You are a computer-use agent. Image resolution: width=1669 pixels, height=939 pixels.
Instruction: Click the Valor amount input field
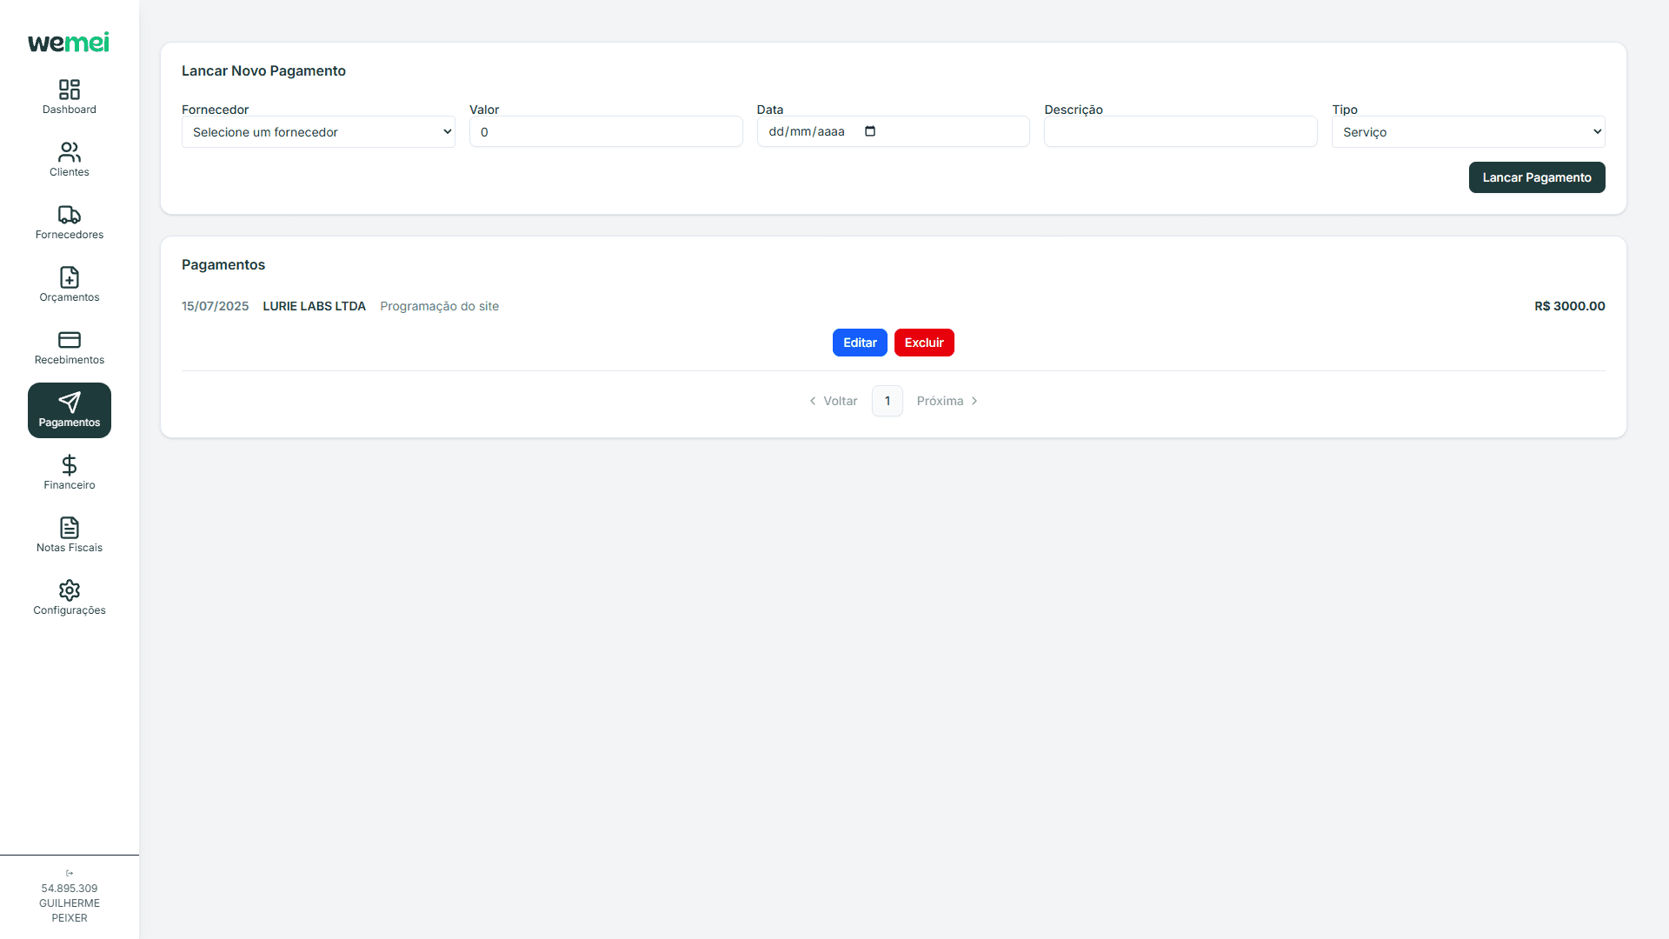(x=606, y=132)
